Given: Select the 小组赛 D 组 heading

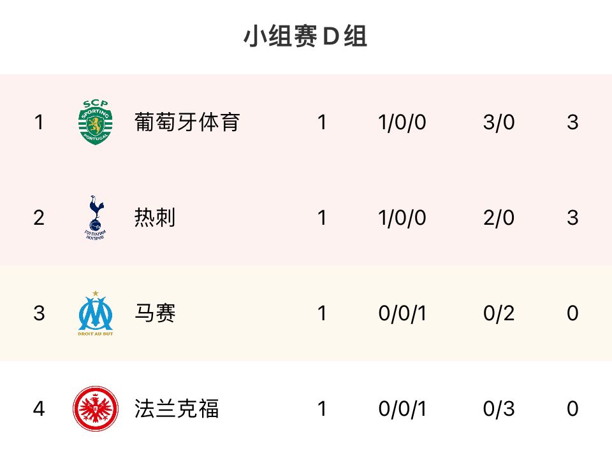Looking at the screenshot, I should tap(305, 36).
